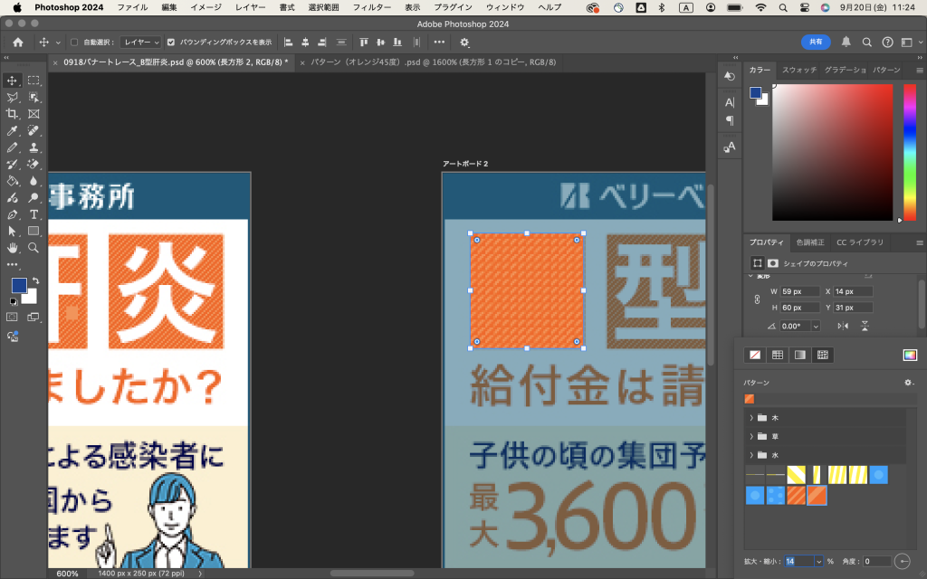Viewport: 927px width, 579px height.
Task: Set fill type to no color
Action: point(754,355)
